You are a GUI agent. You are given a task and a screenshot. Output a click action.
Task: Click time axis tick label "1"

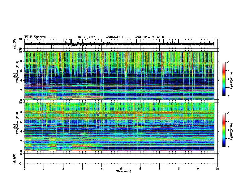tap(44, 169)
